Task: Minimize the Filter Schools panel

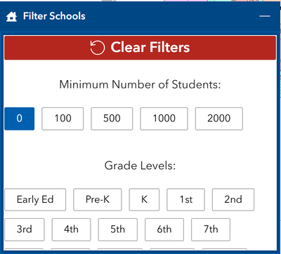Action: click(x=265, y=16)
